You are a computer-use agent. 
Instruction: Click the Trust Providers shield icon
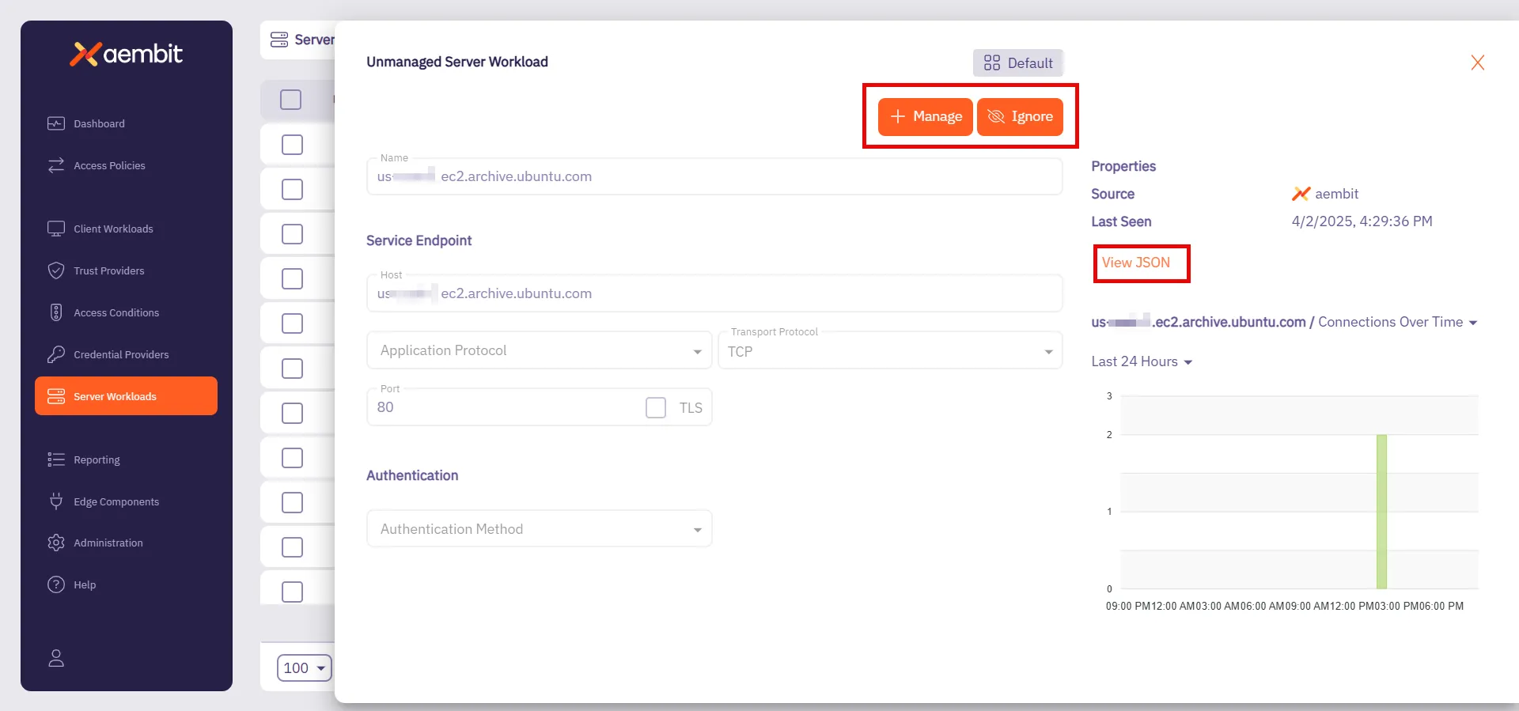pos(56,270)
